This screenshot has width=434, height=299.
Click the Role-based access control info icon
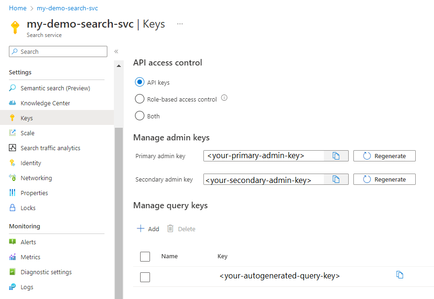[x=224, y=98]
